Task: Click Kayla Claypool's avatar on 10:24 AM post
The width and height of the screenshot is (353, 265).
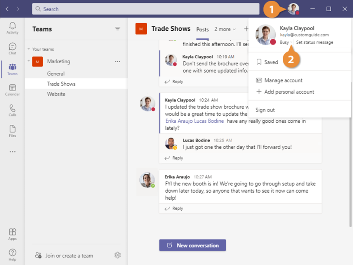Action: [x=148, y=104]
